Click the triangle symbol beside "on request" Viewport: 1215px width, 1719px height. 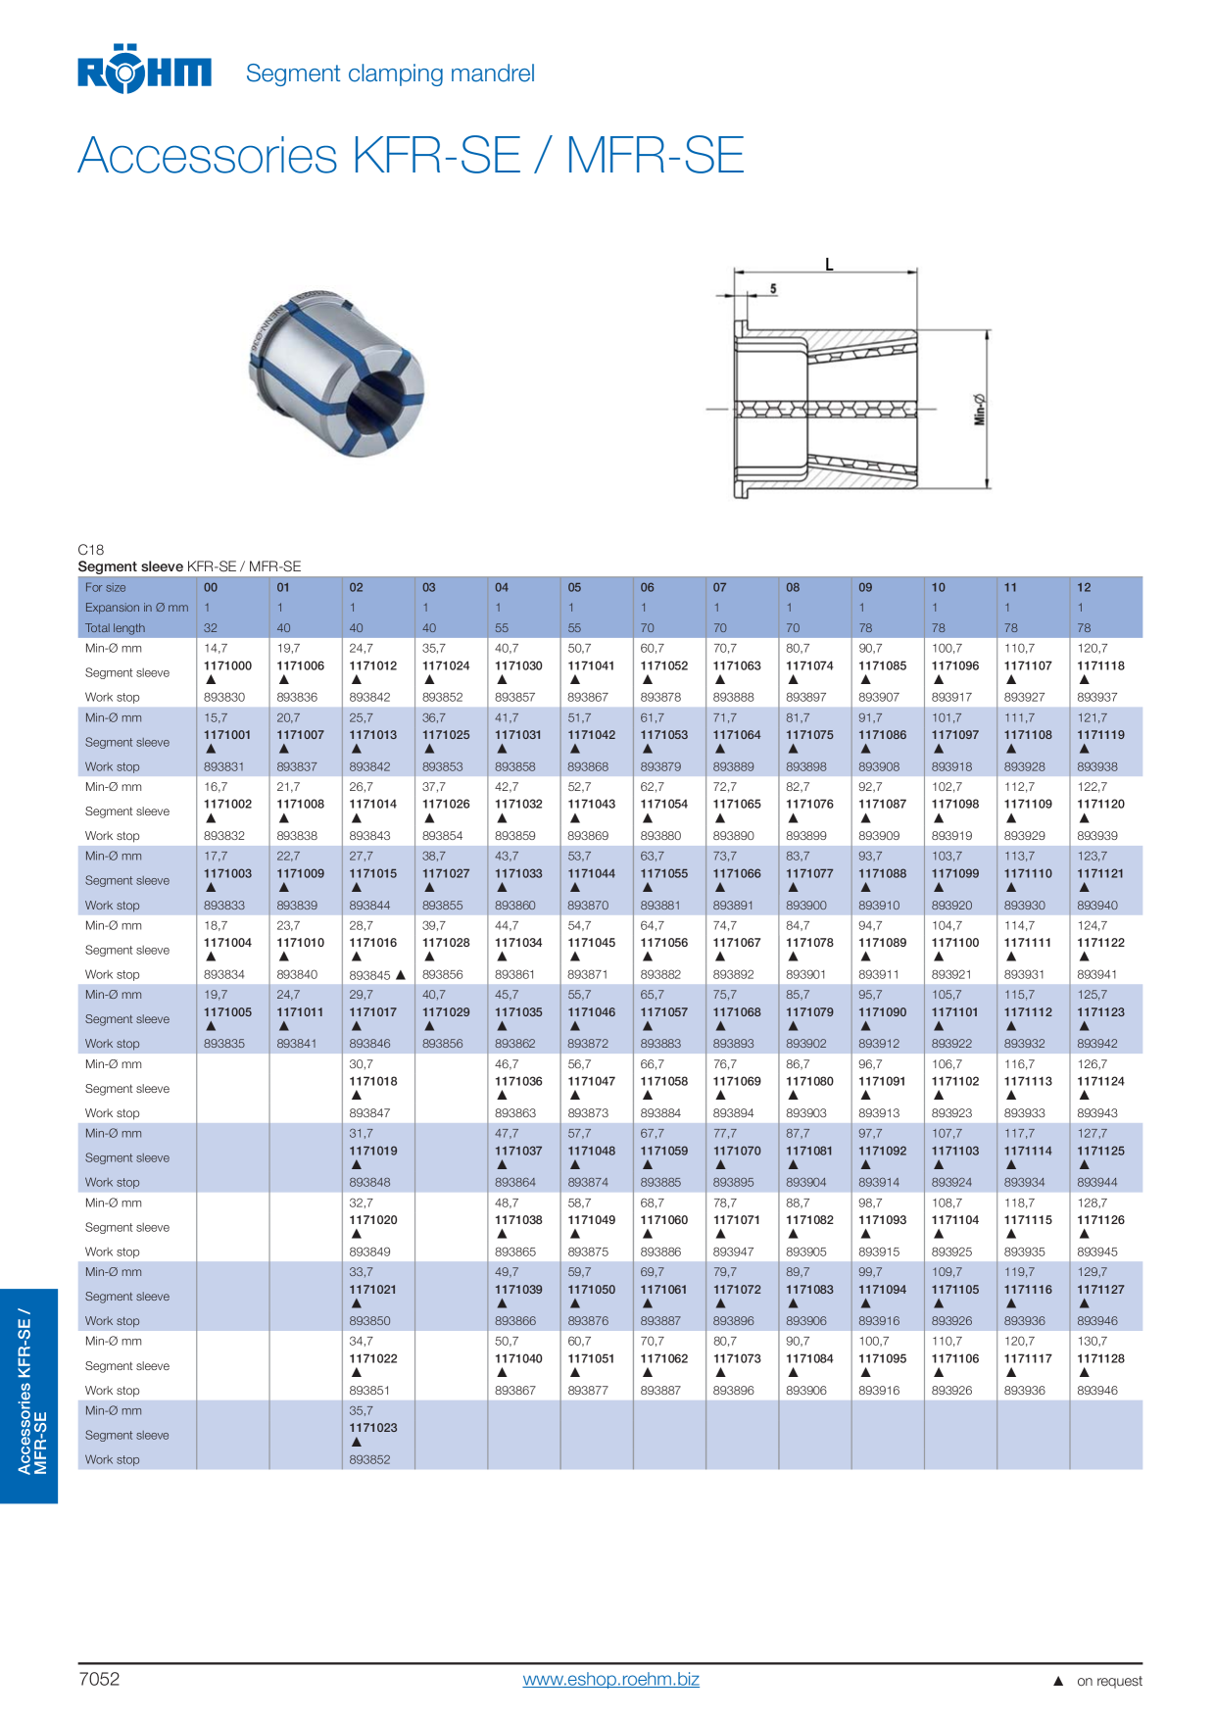[x=1058, y=1681]
